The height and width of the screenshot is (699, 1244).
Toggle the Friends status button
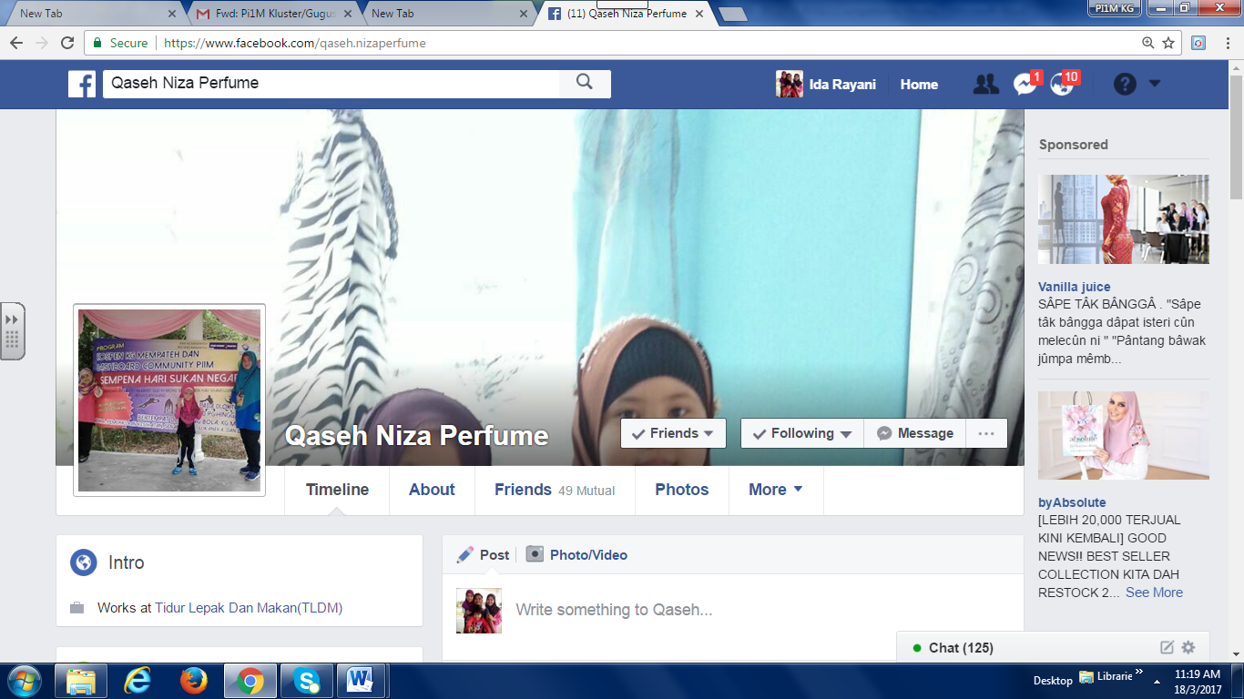coord(673,433)
